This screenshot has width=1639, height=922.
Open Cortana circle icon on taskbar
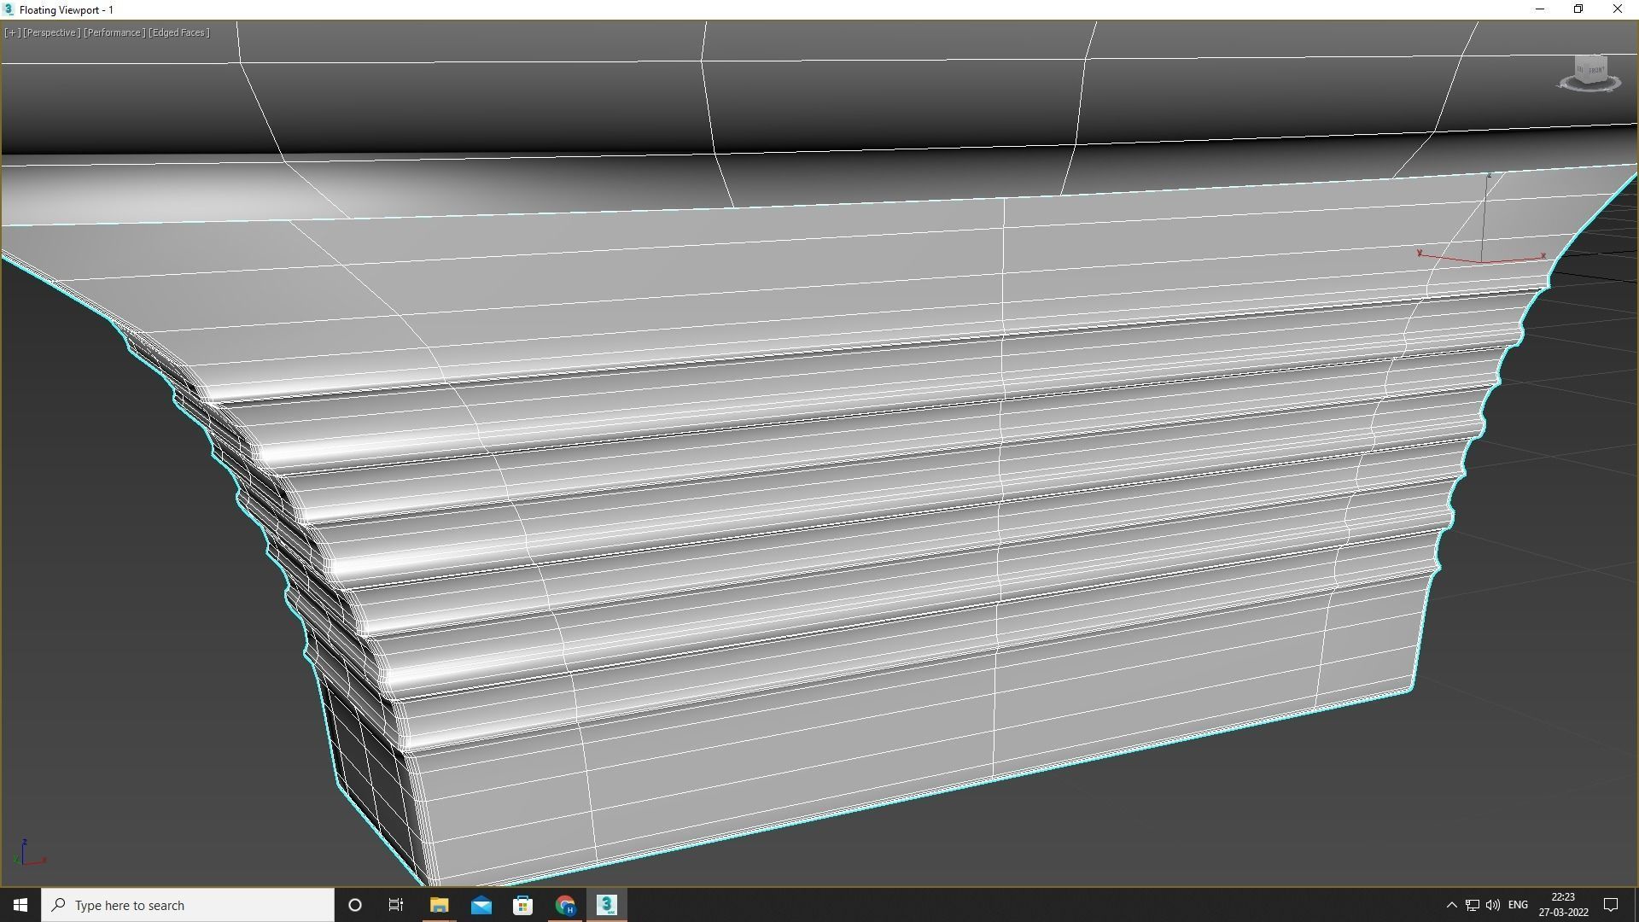click(x=355, y=905)
